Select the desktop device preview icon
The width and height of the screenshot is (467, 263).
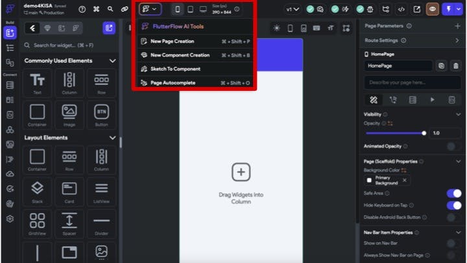coord(203,10)
